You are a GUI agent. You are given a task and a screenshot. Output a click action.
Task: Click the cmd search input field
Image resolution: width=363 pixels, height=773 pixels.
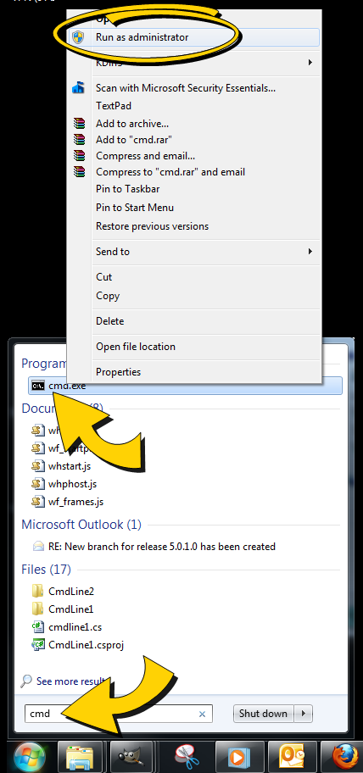[x=119, y=714]
